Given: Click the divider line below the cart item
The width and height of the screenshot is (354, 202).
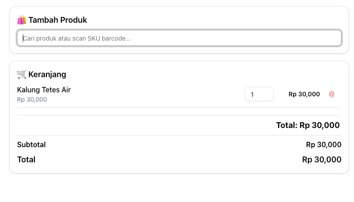Looking at the screenshot, I should 178,107.
